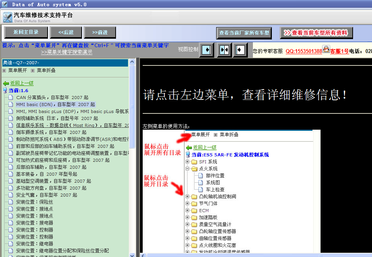Click view control arrow-left panel icon
The width and height of the screenshot is (372, 257).
tap(240, 50)
